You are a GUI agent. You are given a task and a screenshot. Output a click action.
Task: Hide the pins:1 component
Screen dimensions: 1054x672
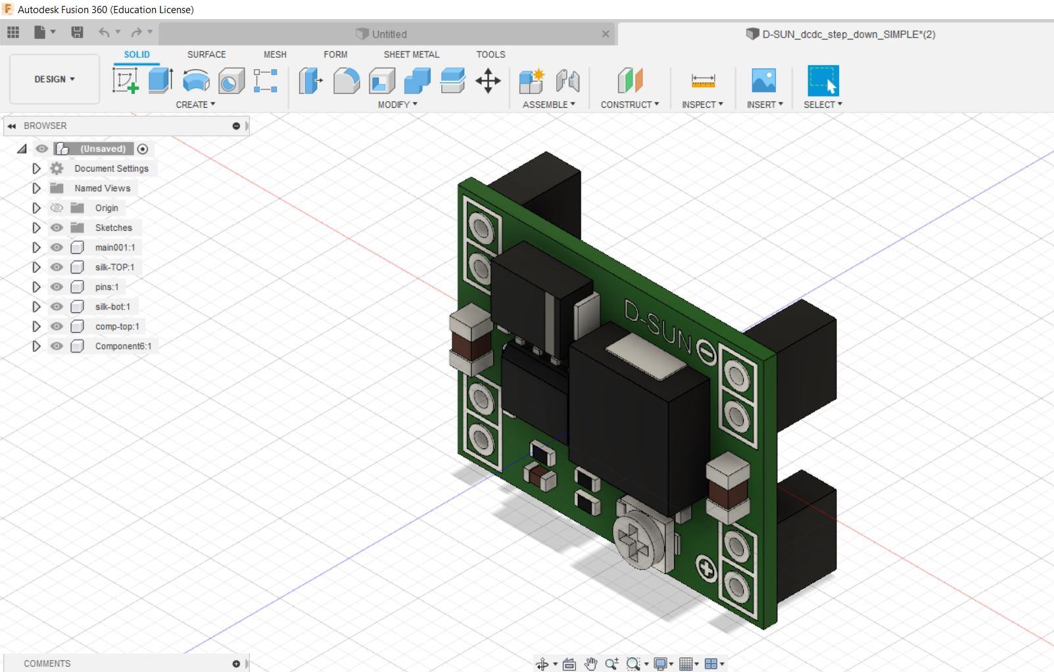57,287
